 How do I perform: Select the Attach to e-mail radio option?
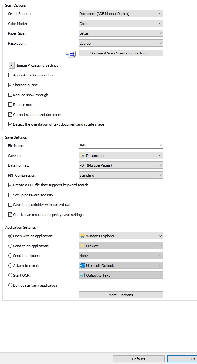tap(11, 266)
